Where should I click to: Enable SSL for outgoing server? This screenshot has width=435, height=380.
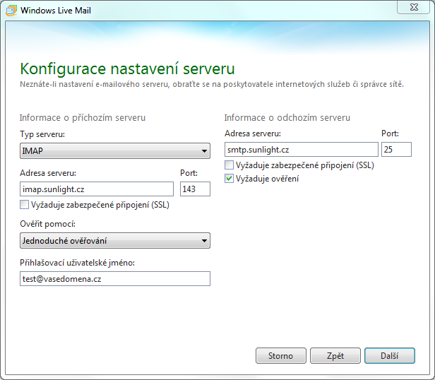[229, 165]
